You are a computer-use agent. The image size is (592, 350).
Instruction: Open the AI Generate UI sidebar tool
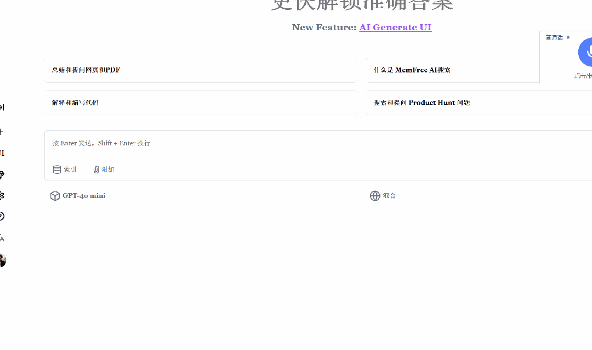2,152
